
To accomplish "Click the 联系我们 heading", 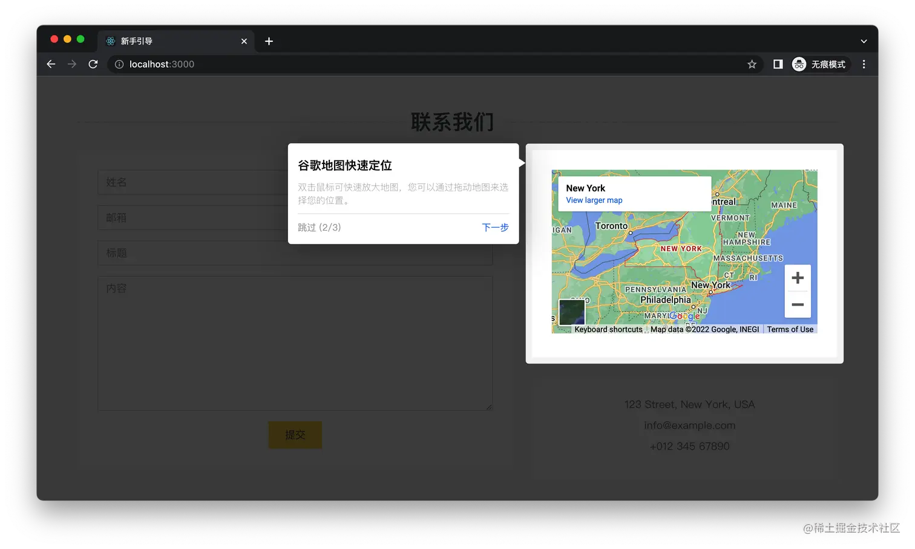I will [x=452, y=122].
